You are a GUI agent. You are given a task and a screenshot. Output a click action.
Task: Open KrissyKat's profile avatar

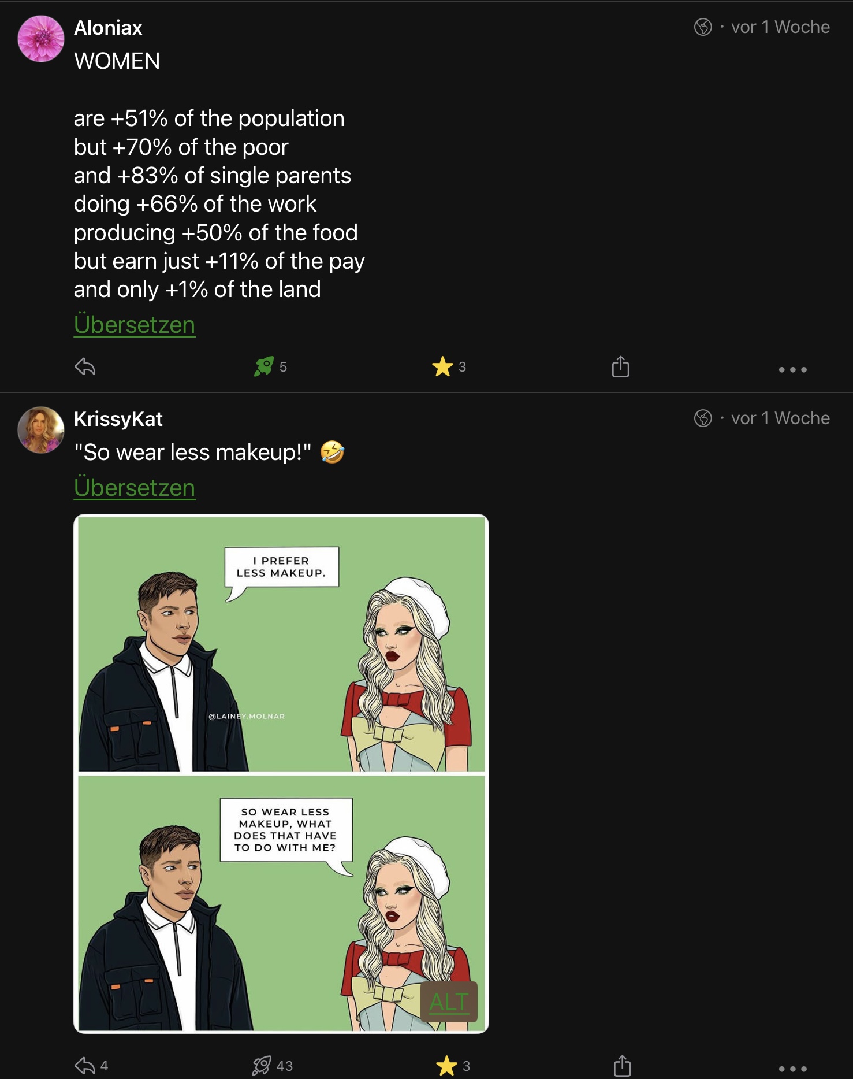point(41,430)
